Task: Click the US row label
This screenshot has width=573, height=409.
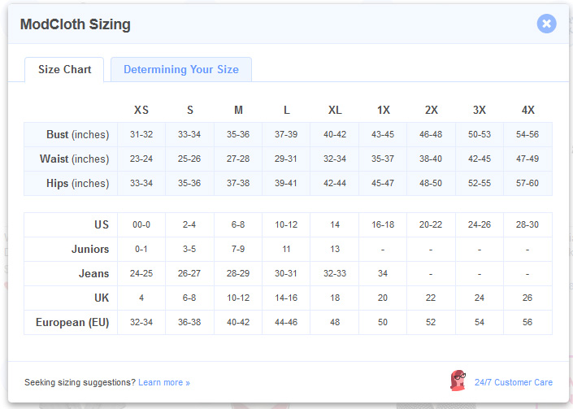Action: click(102, 224)
